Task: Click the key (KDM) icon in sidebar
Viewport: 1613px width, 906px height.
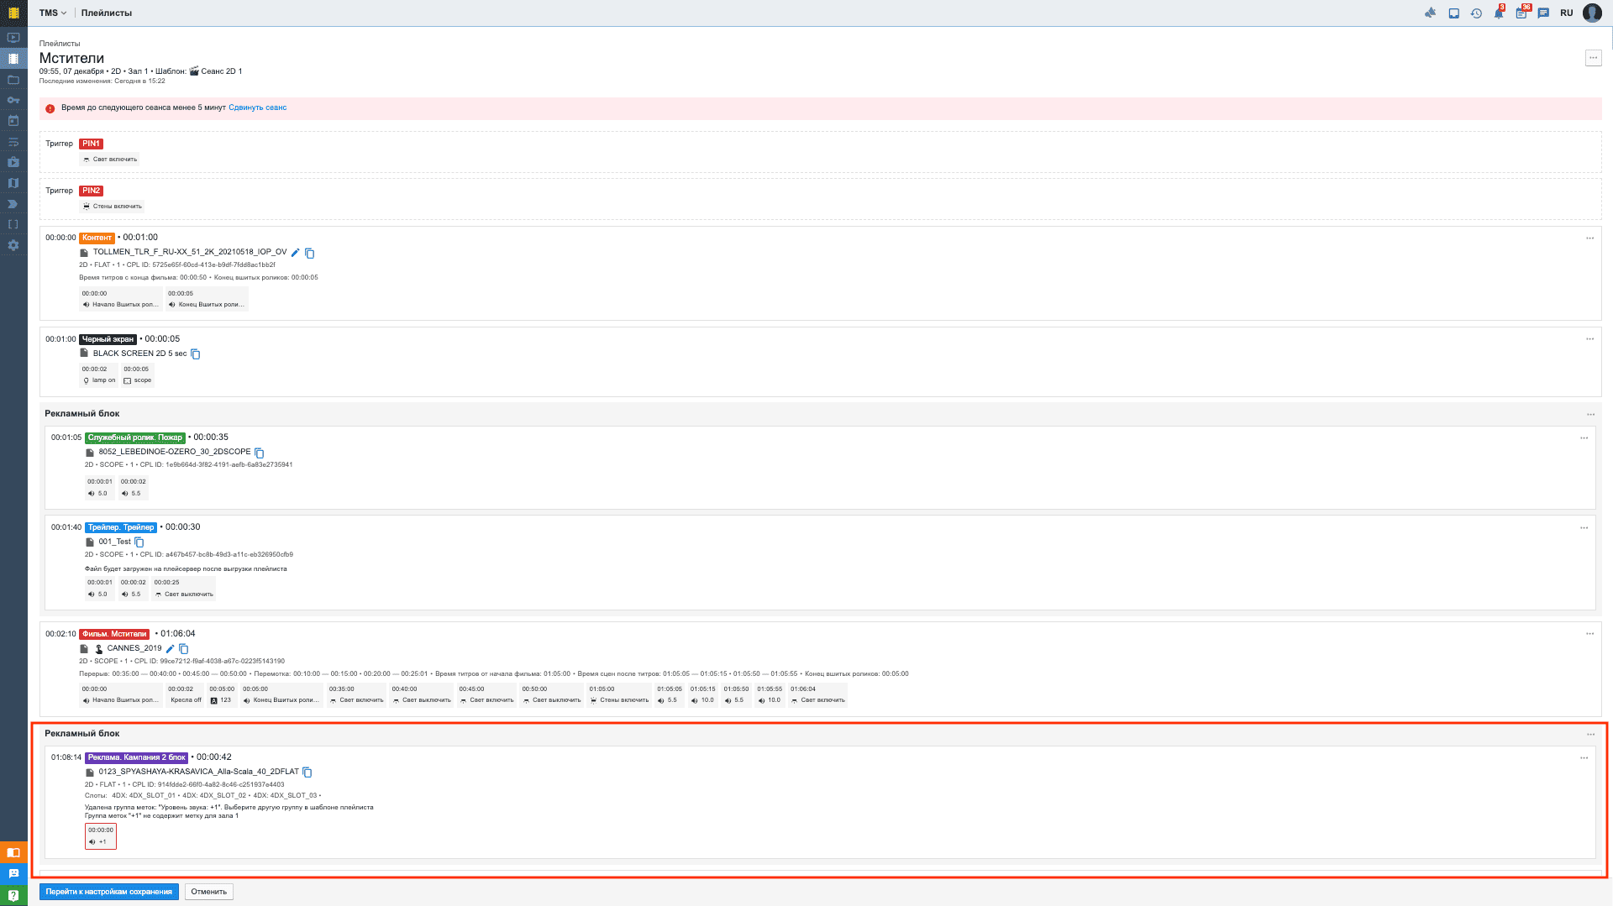Action: (x=13, y=101)
